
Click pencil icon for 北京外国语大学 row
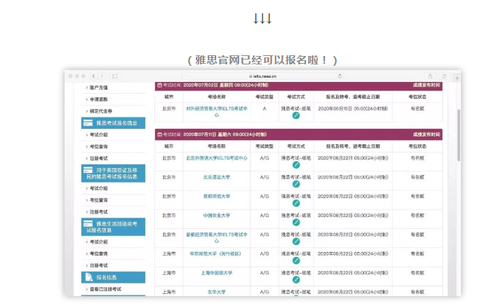(296, 165)
